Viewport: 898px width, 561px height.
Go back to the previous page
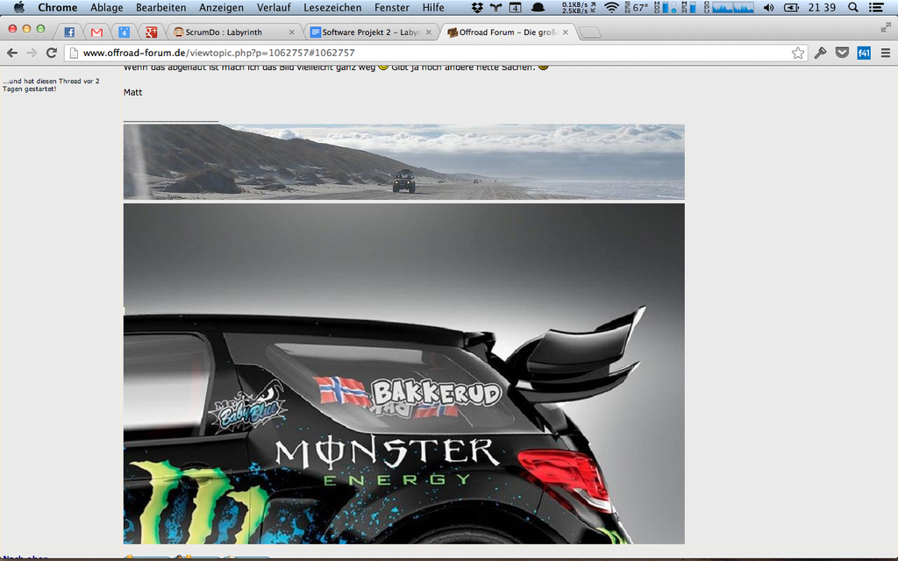(x=12, y=53)
